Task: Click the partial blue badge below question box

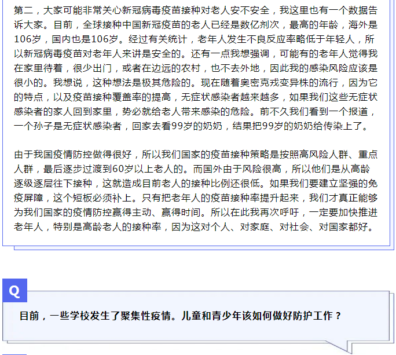Action: pyautogui.click(x=14, y=354)
